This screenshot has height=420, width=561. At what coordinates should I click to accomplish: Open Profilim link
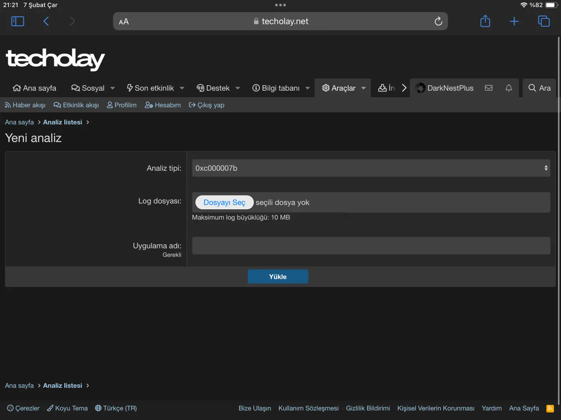coord(122,105)
